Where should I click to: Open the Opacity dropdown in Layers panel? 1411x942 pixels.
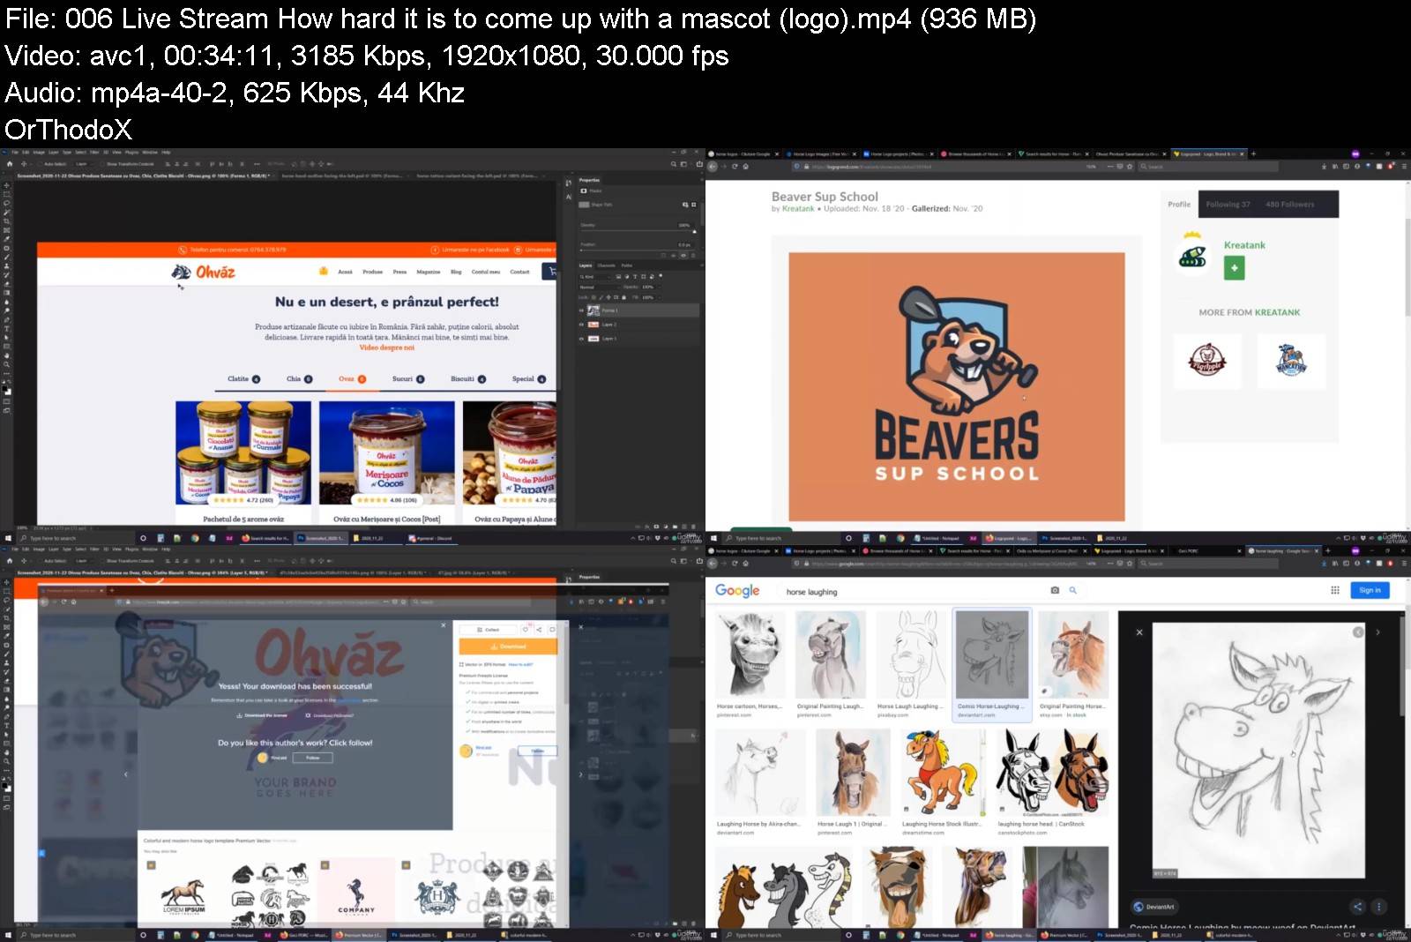660,288
